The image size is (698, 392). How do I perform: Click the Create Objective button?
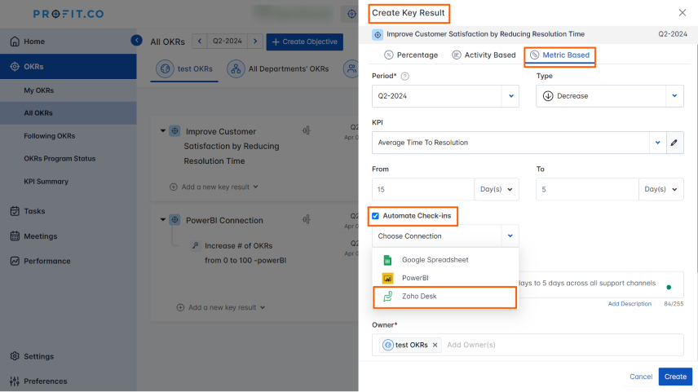tap(305, 42)
